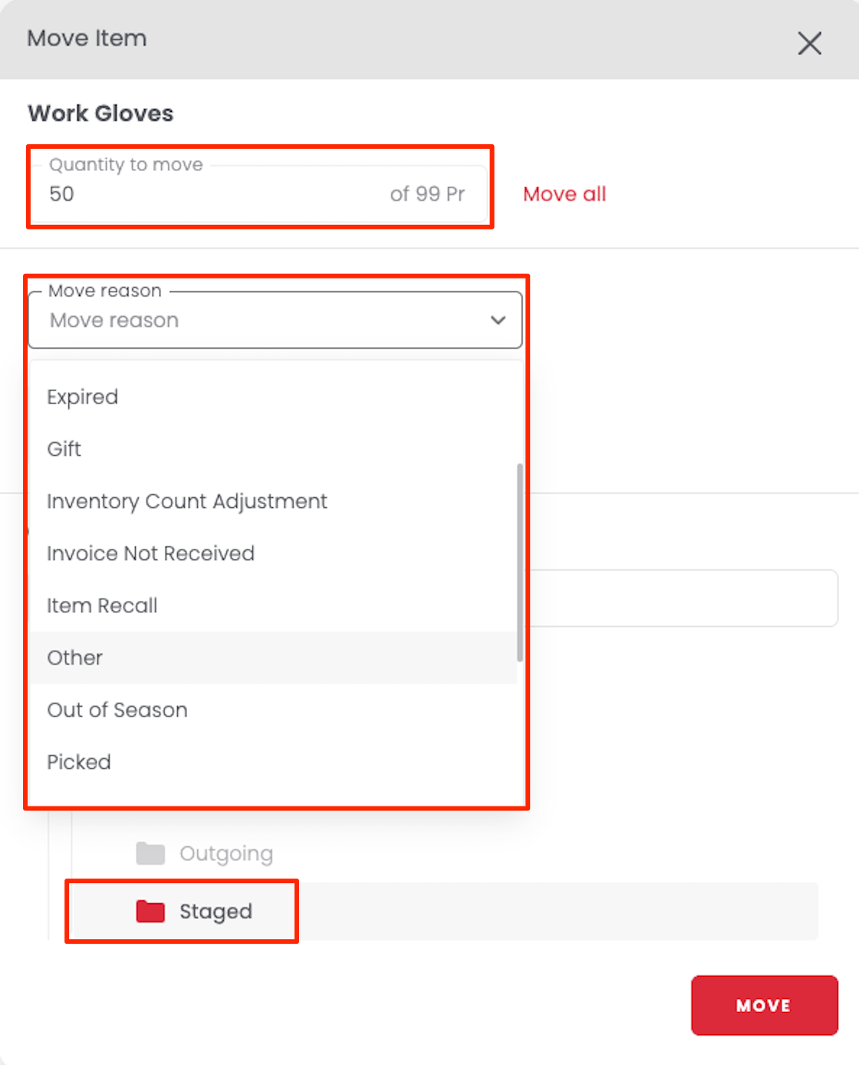Close the Move Item dialog

coord(809,43)
